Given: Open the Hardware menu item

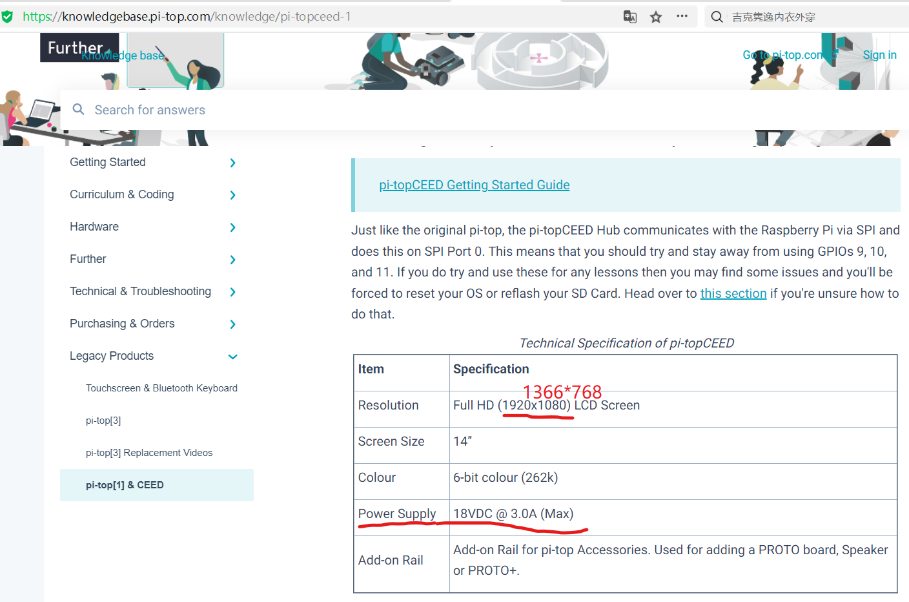Looking at the screenshot, I should 94,227.
